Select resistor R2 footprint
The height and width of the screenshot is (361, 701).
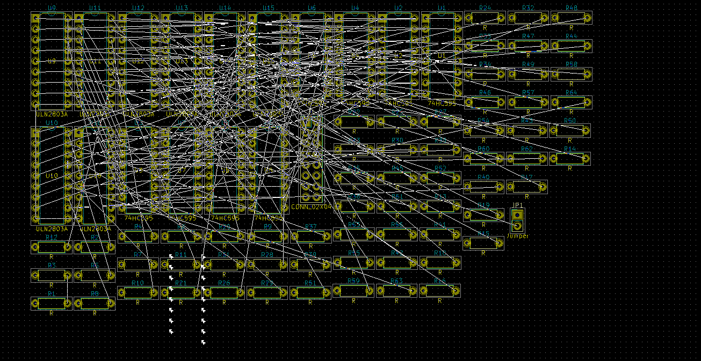95,247
